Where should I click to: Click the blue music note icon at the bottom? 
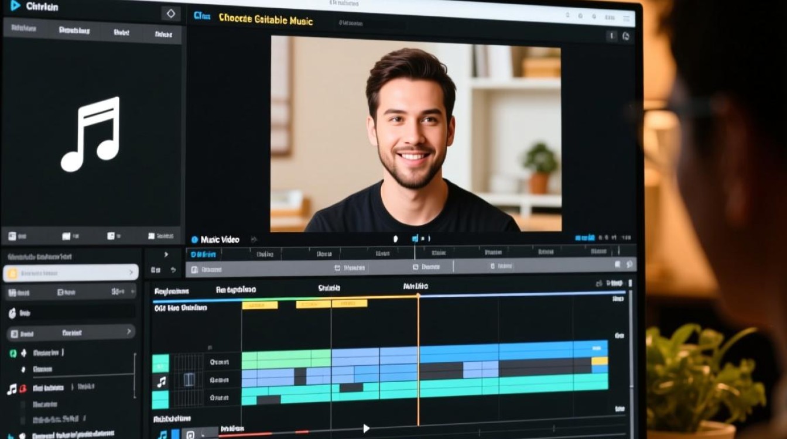(x=162, y=434)
